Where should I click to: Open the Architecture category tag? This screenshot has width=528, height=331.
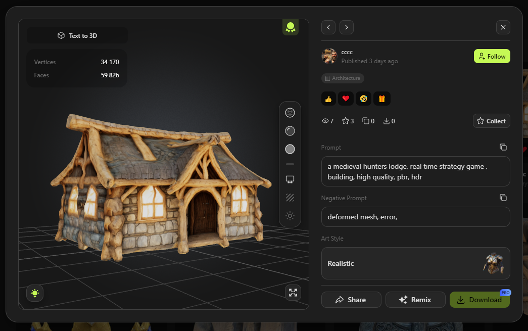pyautogui.click(x=343, y=78)
